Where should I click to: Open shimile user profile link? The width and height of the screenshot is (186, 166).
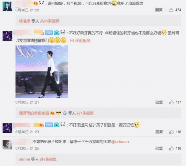pos(24,159)
